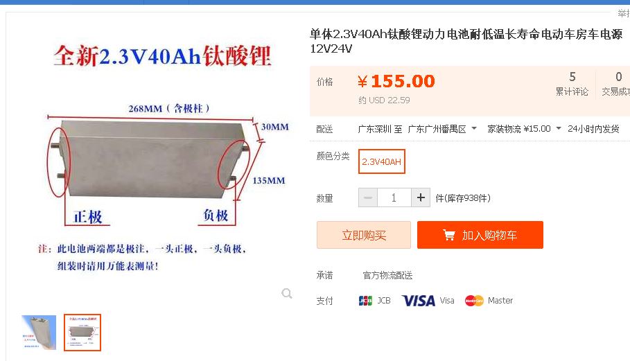Click the magnifier zoom icon on product image
Image resolution: width=630 pixels, height=361 pixels.
(x=287, y=294)
